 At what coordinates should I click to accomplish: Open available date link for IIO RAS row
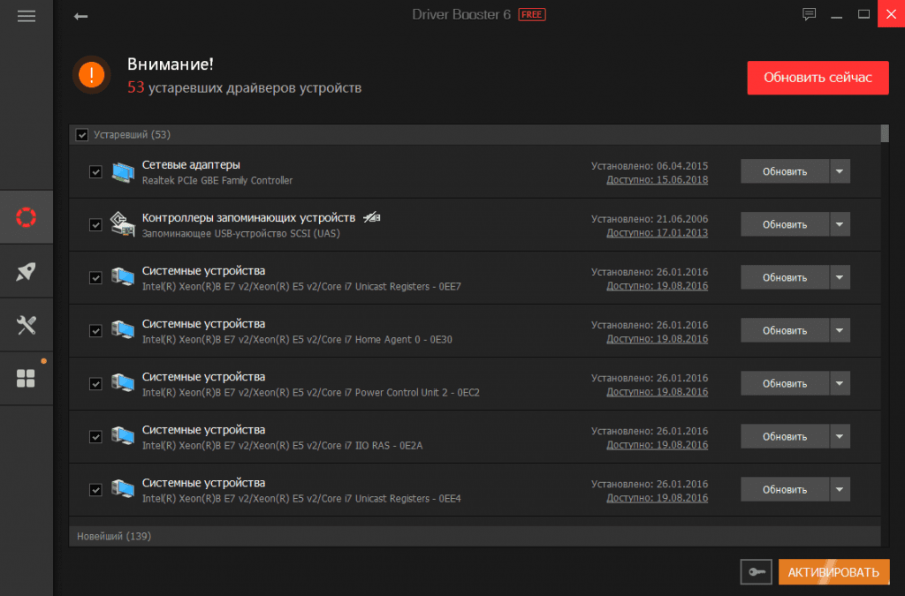tap(657, 445)
